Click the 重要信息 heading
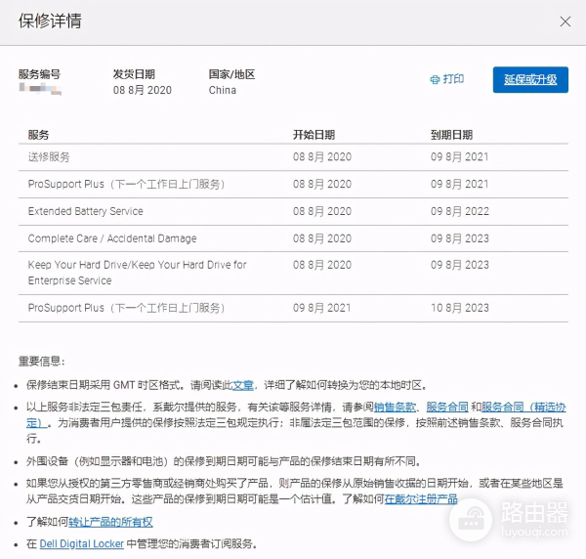The width and height of the screenshot is (586, 559). click(41, 362)
